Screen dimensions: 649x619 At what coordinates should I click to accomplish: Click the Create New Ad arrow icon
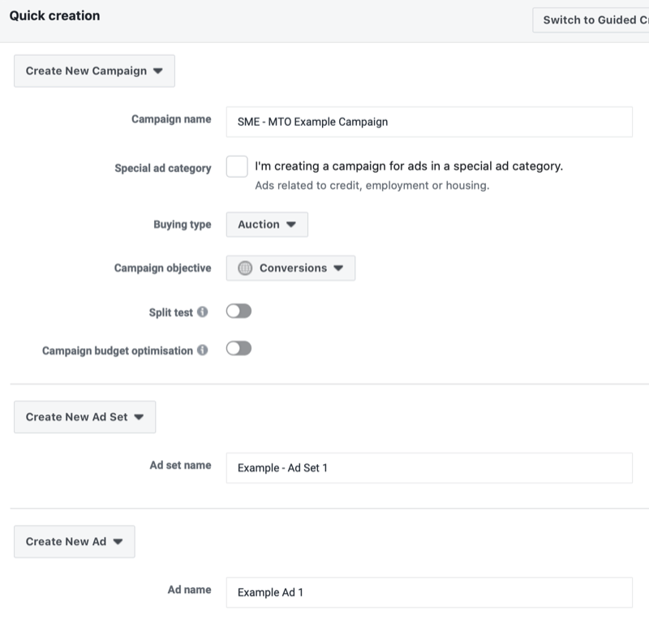click(x=118, y=541)
